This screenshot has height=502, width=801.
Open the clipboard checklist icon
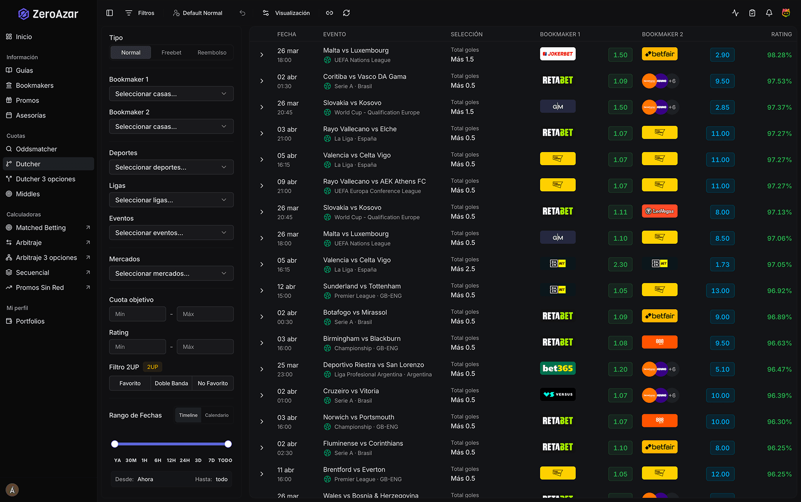pos(752,13)
